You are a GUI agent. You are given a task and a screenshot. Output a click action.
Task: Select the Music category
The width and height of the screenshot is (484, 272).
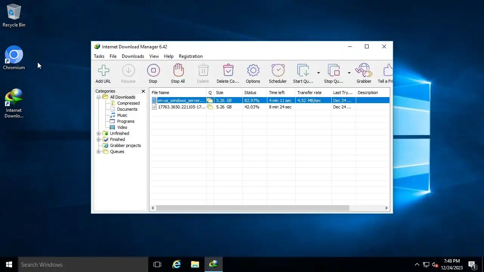point(122,115)
